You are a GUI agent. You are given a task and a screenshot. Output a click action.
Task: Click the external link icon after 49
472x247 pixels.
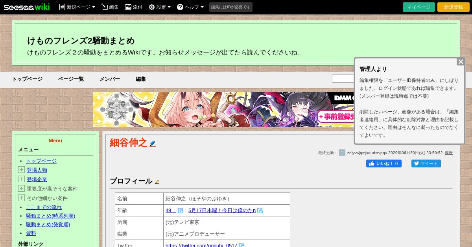(x=181, y=211)
